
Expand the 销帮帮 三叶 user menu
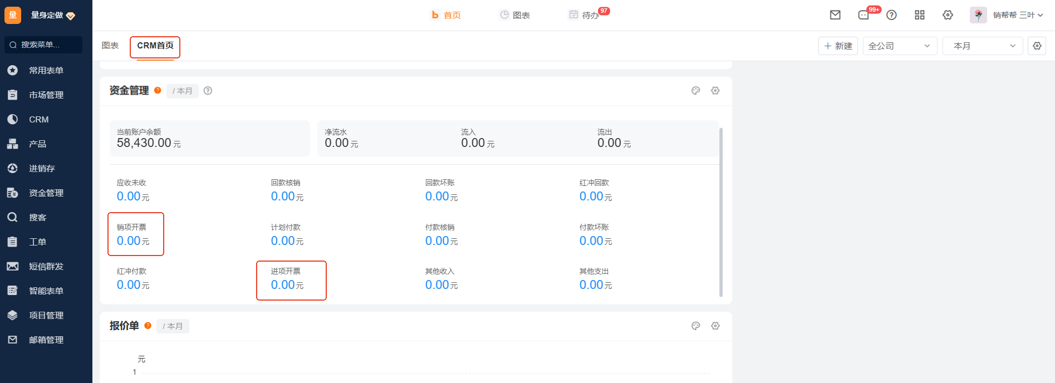point(1013,15)
